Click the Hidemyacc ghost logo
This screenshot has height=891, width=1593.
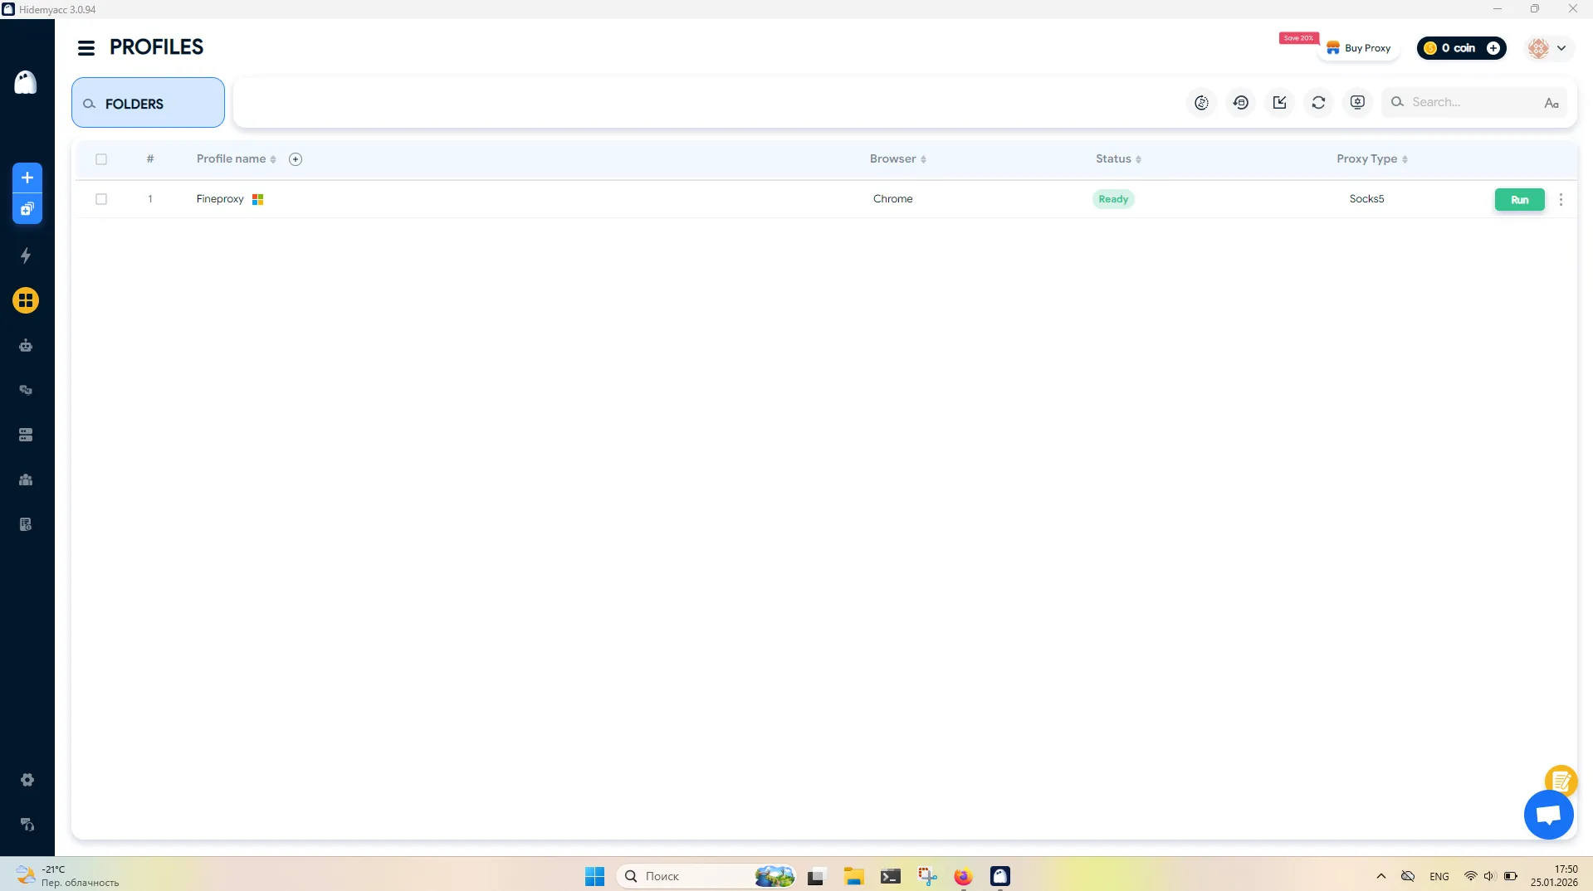coord(26,82)
